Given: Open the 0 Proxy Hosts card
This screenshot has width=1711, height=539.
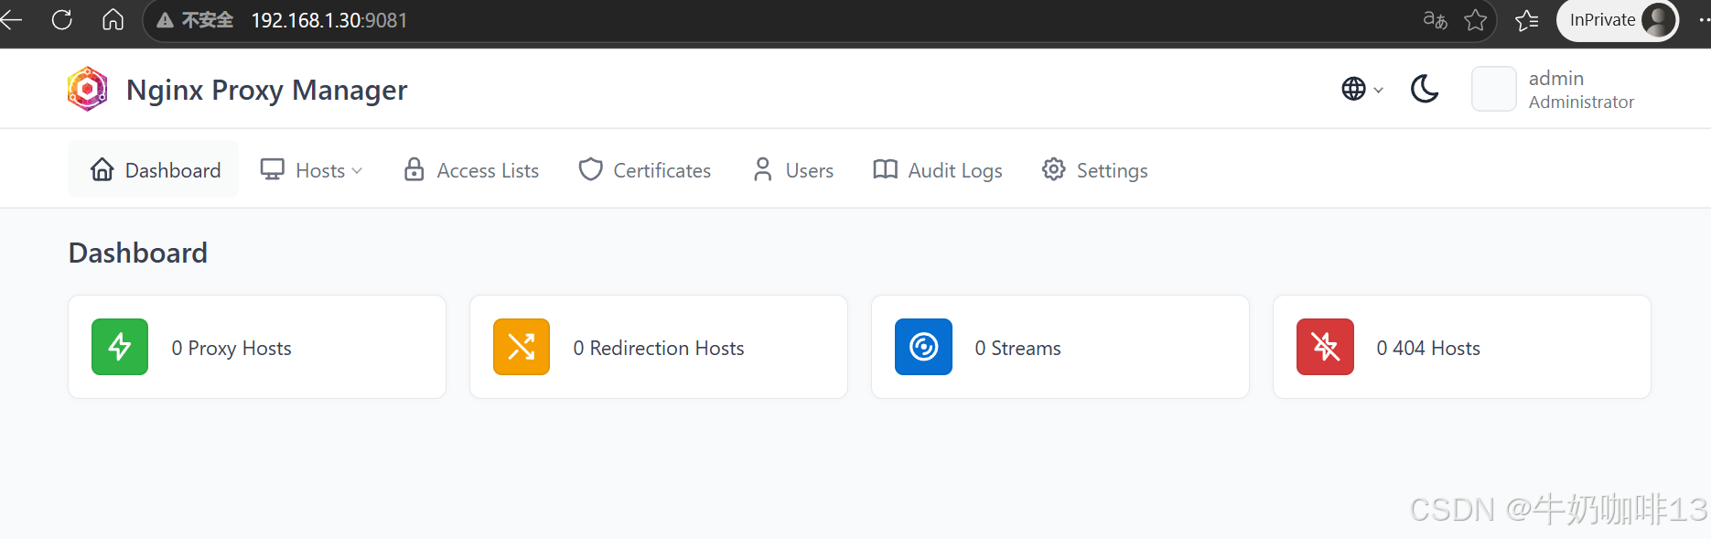Looking at the screenshot, I should (257, 347).
